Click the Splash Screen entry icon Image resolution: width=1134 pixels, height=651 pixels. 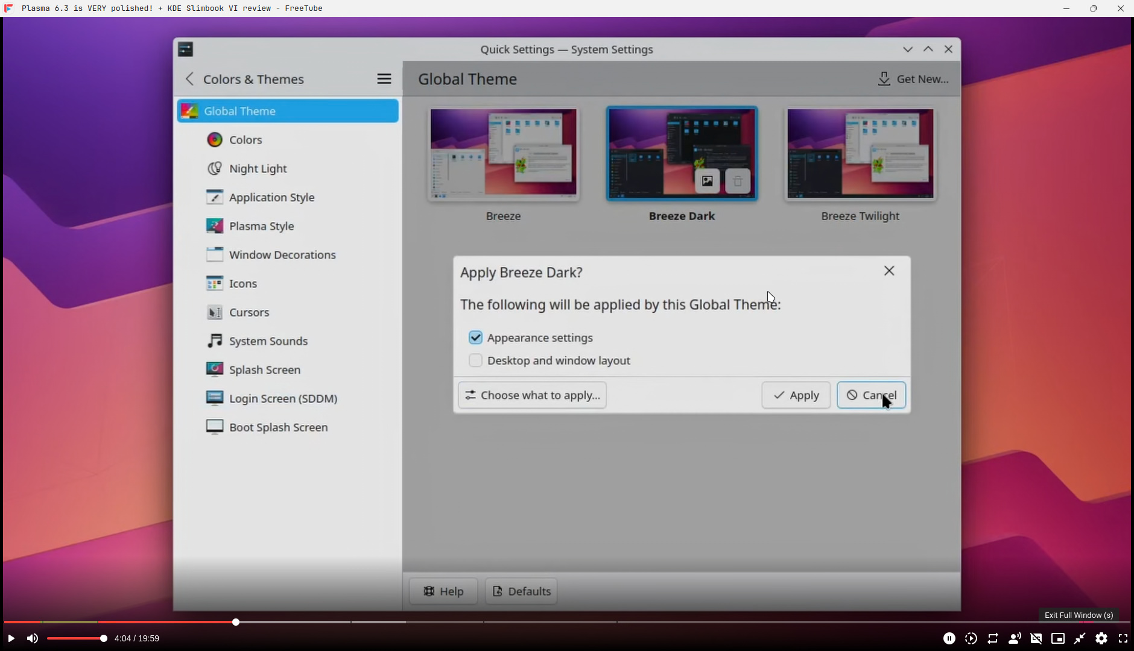pyautogui.click(x=215, y=370)
